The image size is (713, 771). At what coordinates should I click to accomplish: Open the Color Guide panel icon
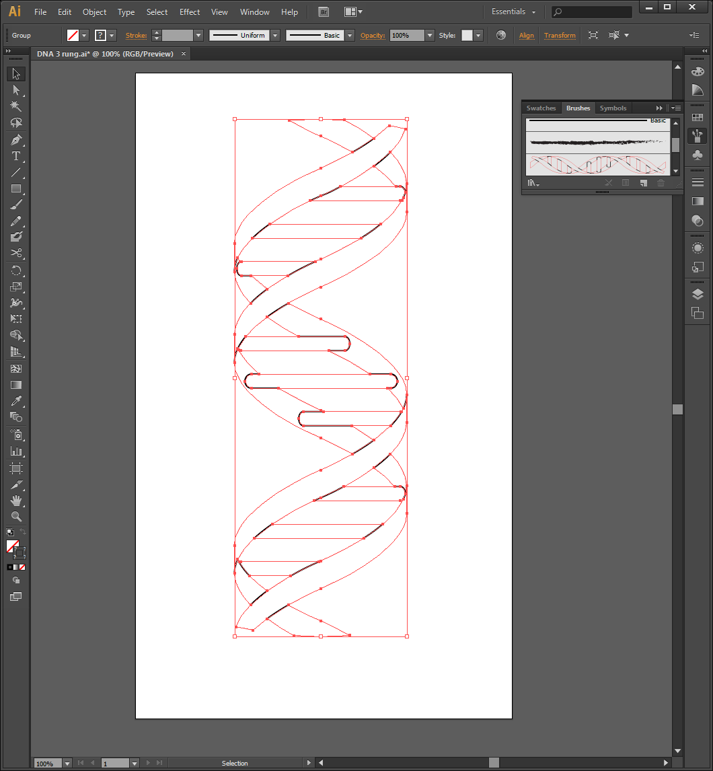697,89
